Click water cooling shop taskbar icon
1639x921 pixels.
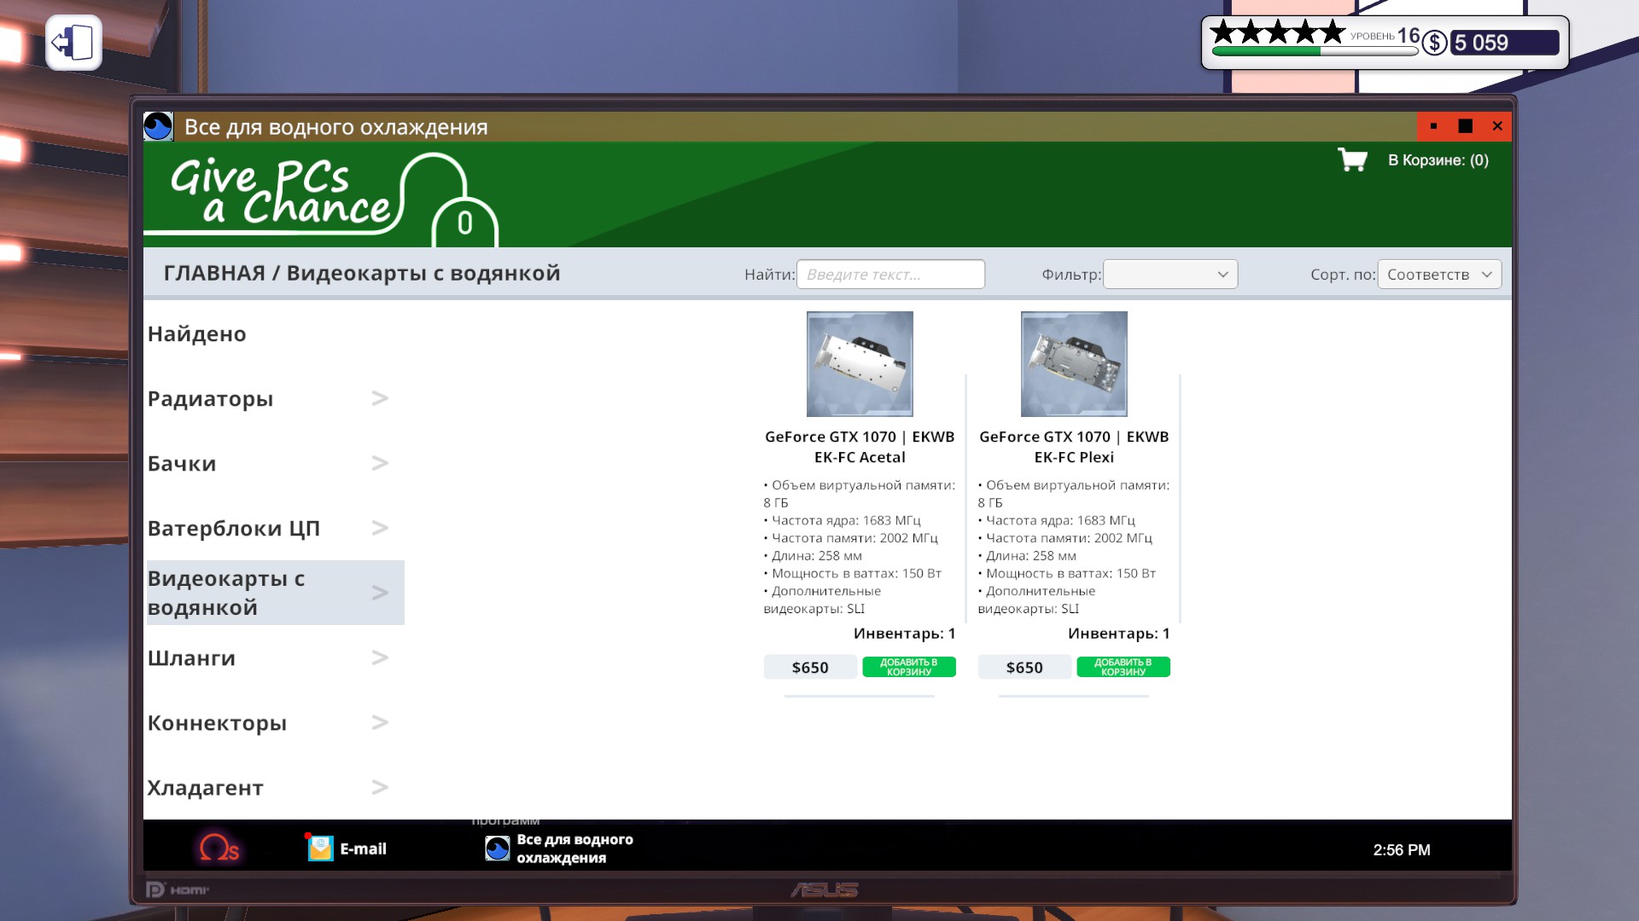(x=498, y=849)
